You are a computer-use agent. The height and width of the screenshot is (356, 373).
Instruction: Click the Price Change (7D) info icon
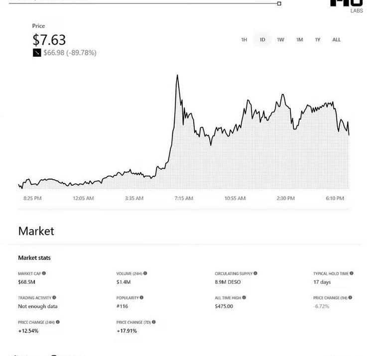153,322
